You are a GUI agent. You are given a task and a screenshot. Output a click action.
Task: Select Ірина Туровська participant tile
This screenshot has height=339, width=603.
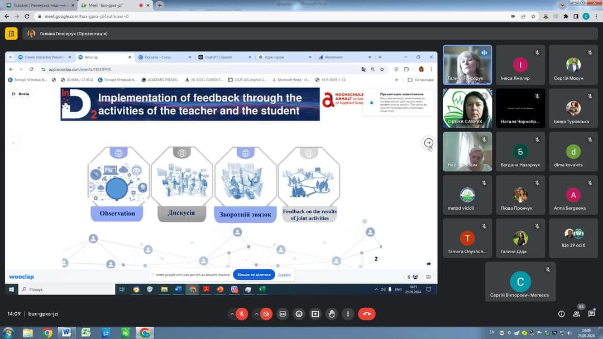(573, 108)
